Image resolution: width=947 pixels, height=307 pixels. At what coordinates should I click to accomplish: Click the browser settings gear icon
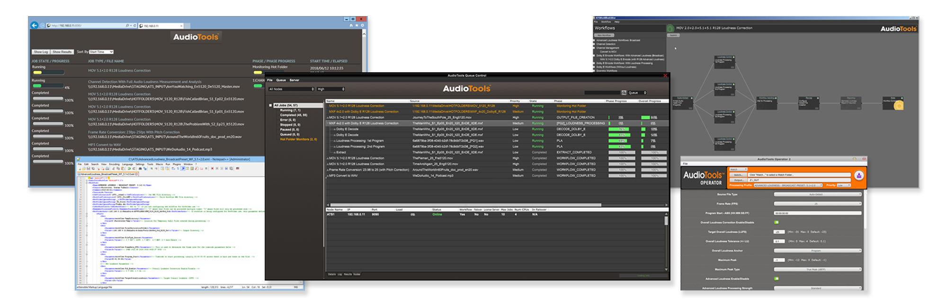tap(362, 26)
